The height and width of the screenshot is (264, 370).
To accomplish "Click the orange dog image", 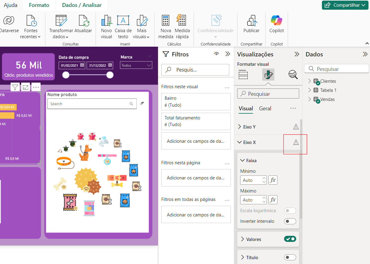I will click(85, 152).
